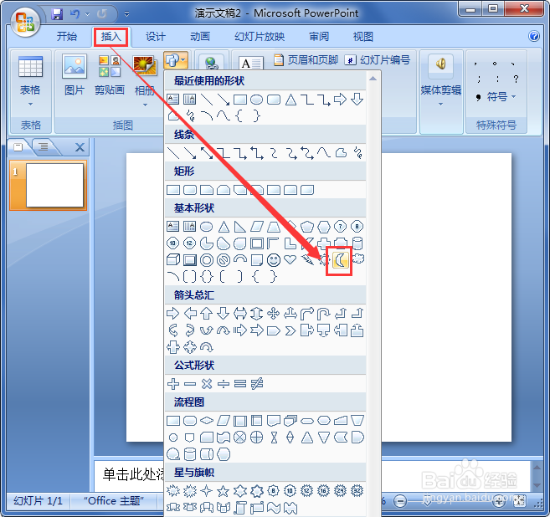Image resolution: width=550 pixels, height=517 pixels.
Task: Fit slide to current window
Action: pyautogui.click(x=519, y=501)
